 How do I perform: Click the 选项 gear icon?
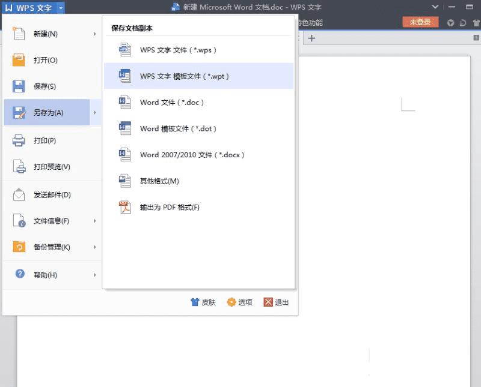pyautogui.click(x=231, y=302)
